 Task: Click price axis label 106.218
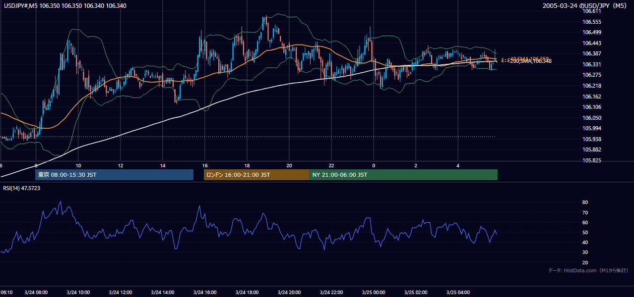point(592,86)
